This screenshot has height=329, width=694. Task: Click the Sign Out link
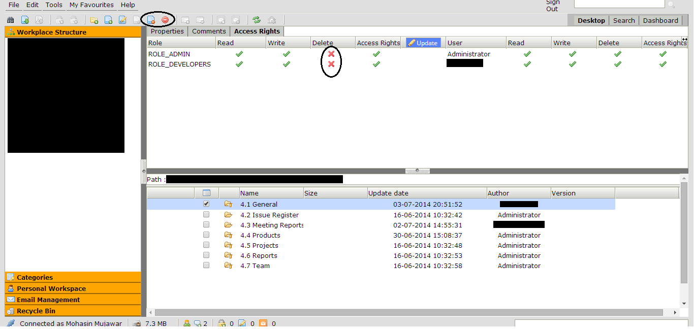tap(553, 6)
